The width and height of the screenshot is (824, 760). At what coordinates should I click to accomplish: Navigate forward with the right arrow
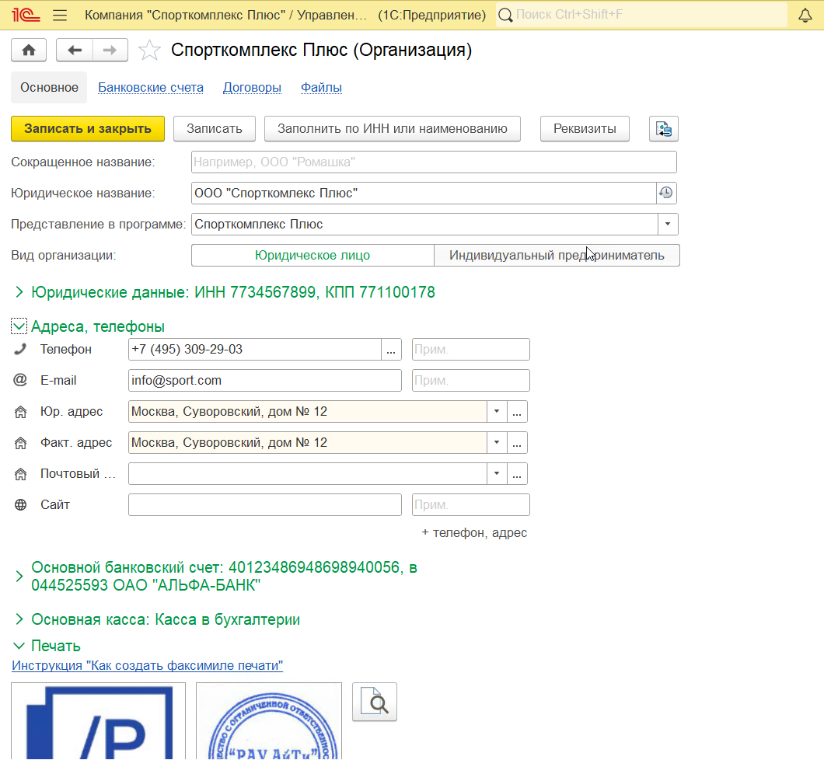pos(110,51)
